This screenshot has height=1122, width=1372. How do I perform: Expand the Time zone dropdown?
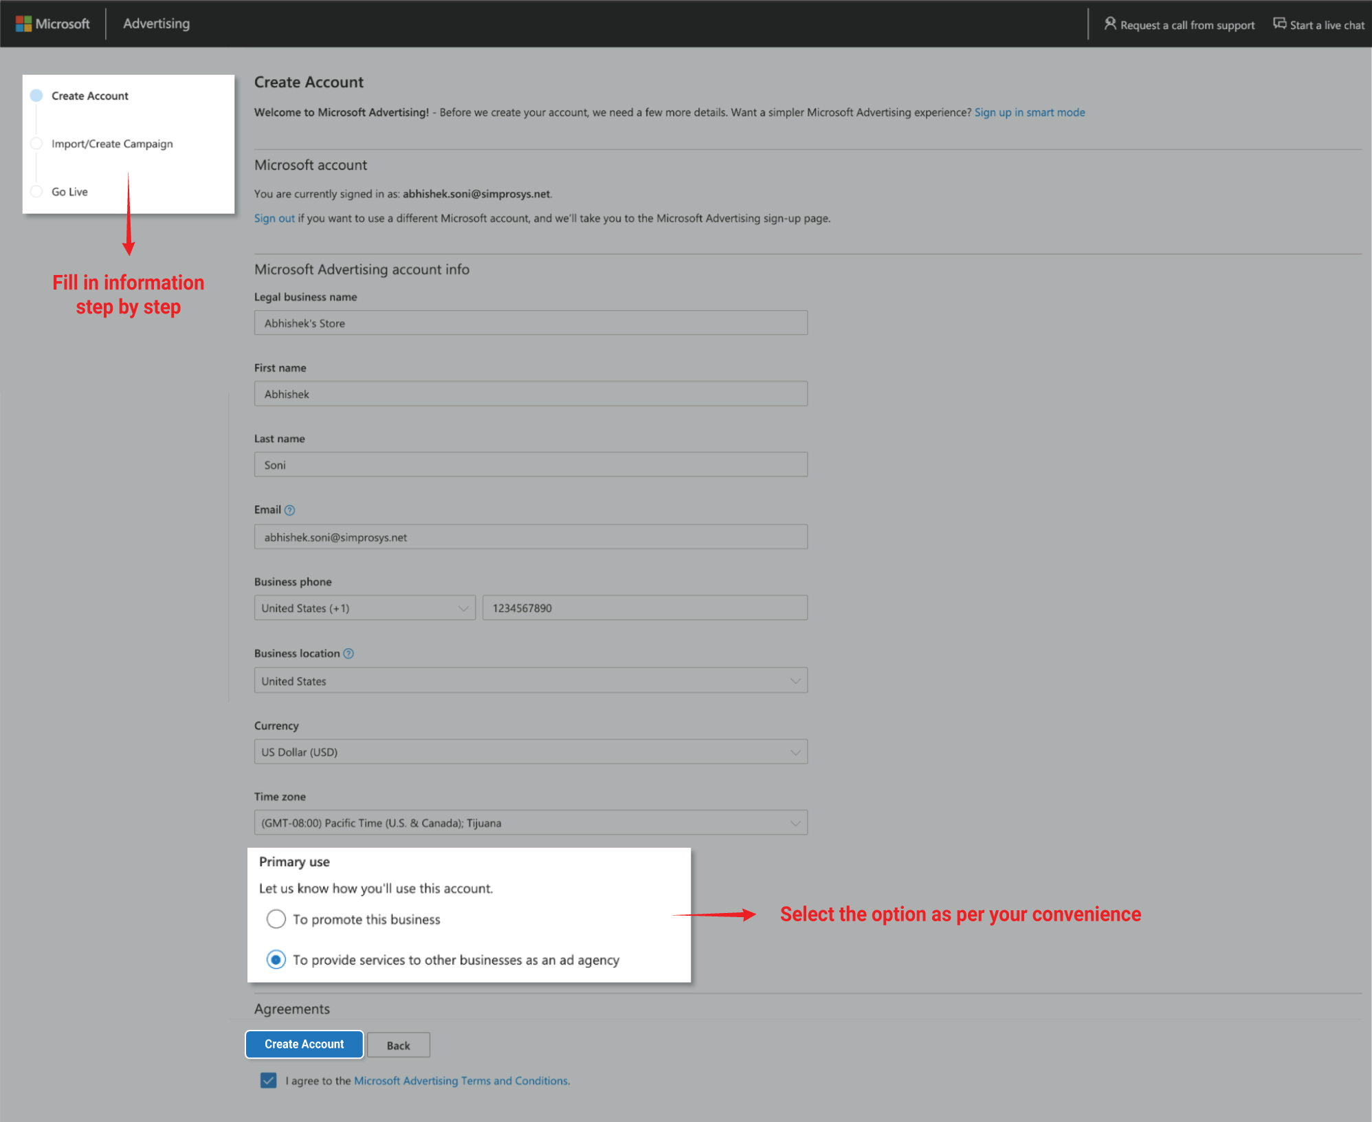point(531,823)
